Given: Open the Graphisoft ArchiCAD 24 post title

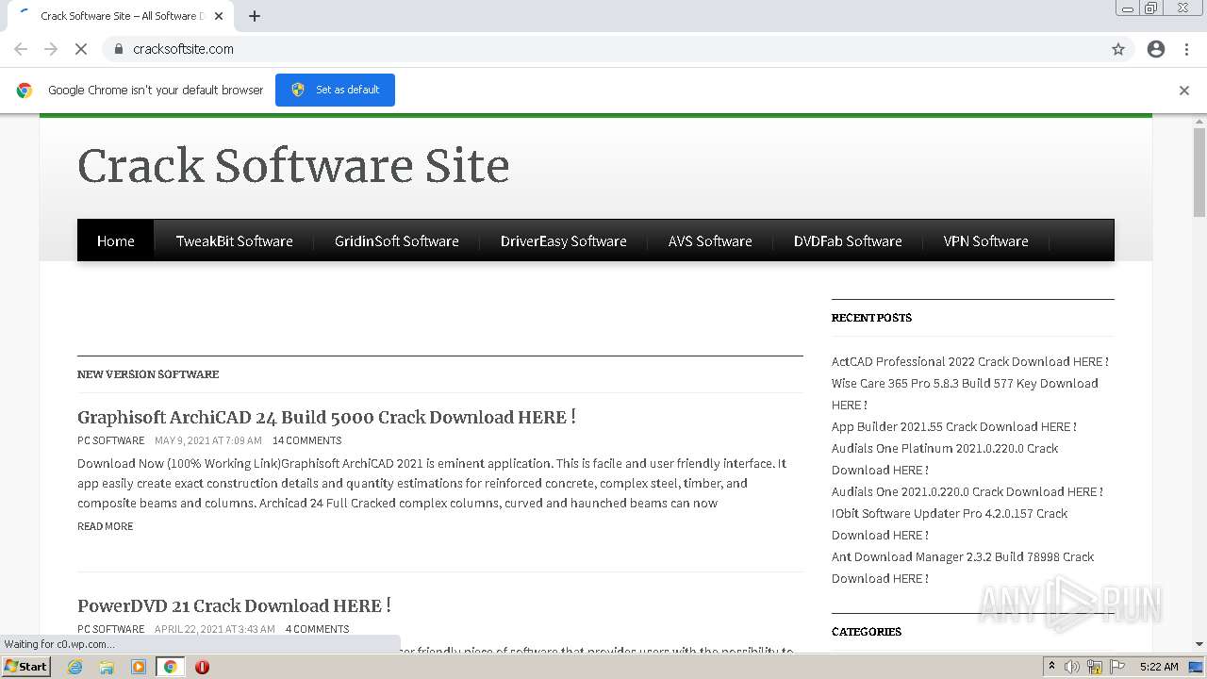Looking at the screenshot, I should (326, 417).
